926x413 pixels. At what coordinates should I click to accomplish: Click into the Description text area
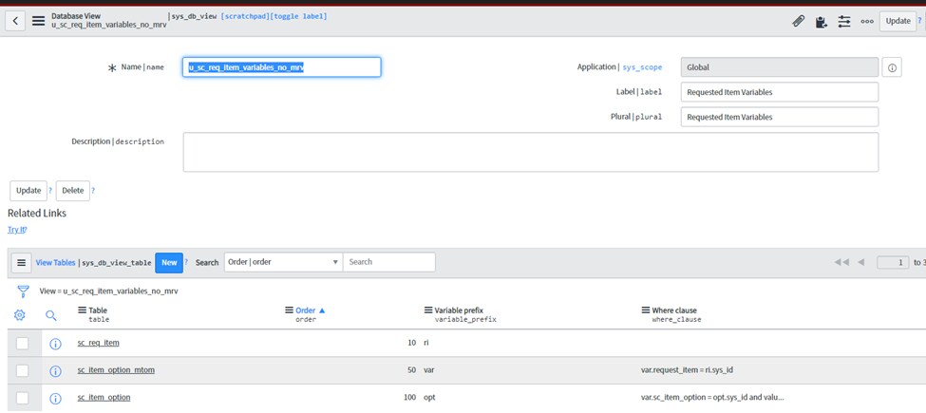[530, 152]
